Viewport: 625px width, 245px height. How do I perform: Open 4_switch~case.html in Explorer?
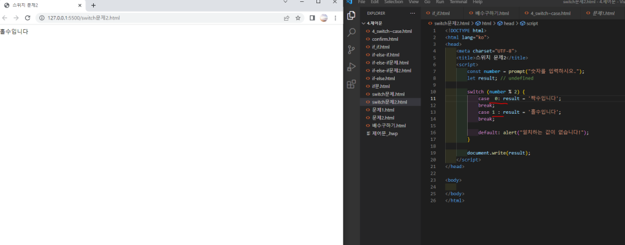(391, 31)
